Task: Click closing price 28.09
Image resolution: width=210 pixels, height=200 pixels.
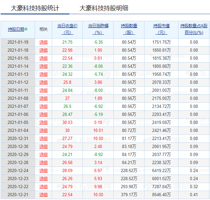Action: click(67, 171)
